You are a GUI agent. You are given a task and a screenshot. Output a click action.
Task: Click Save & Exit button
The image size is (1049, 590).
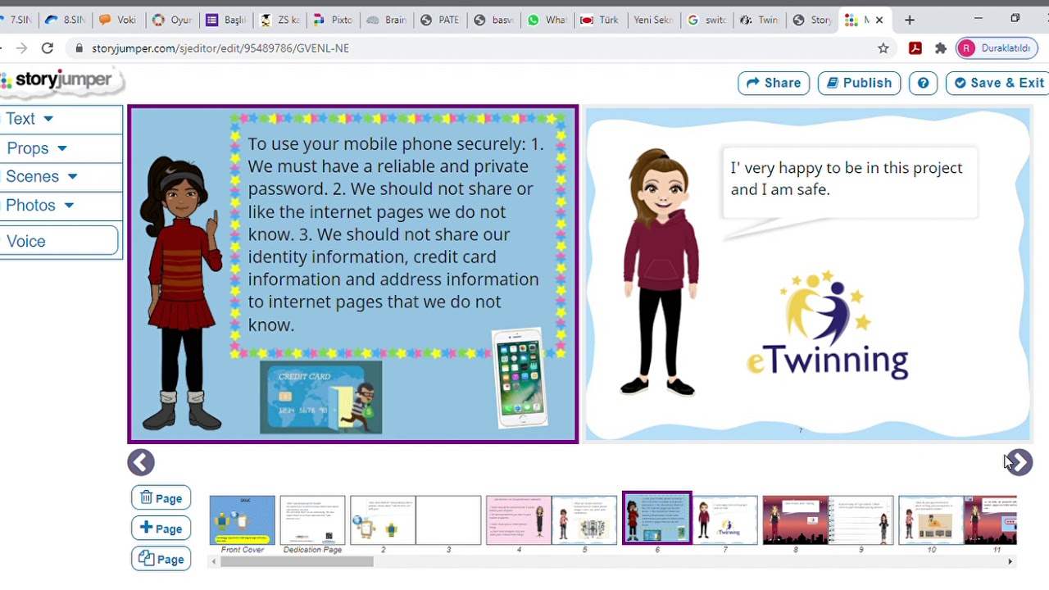click(998, 83)
